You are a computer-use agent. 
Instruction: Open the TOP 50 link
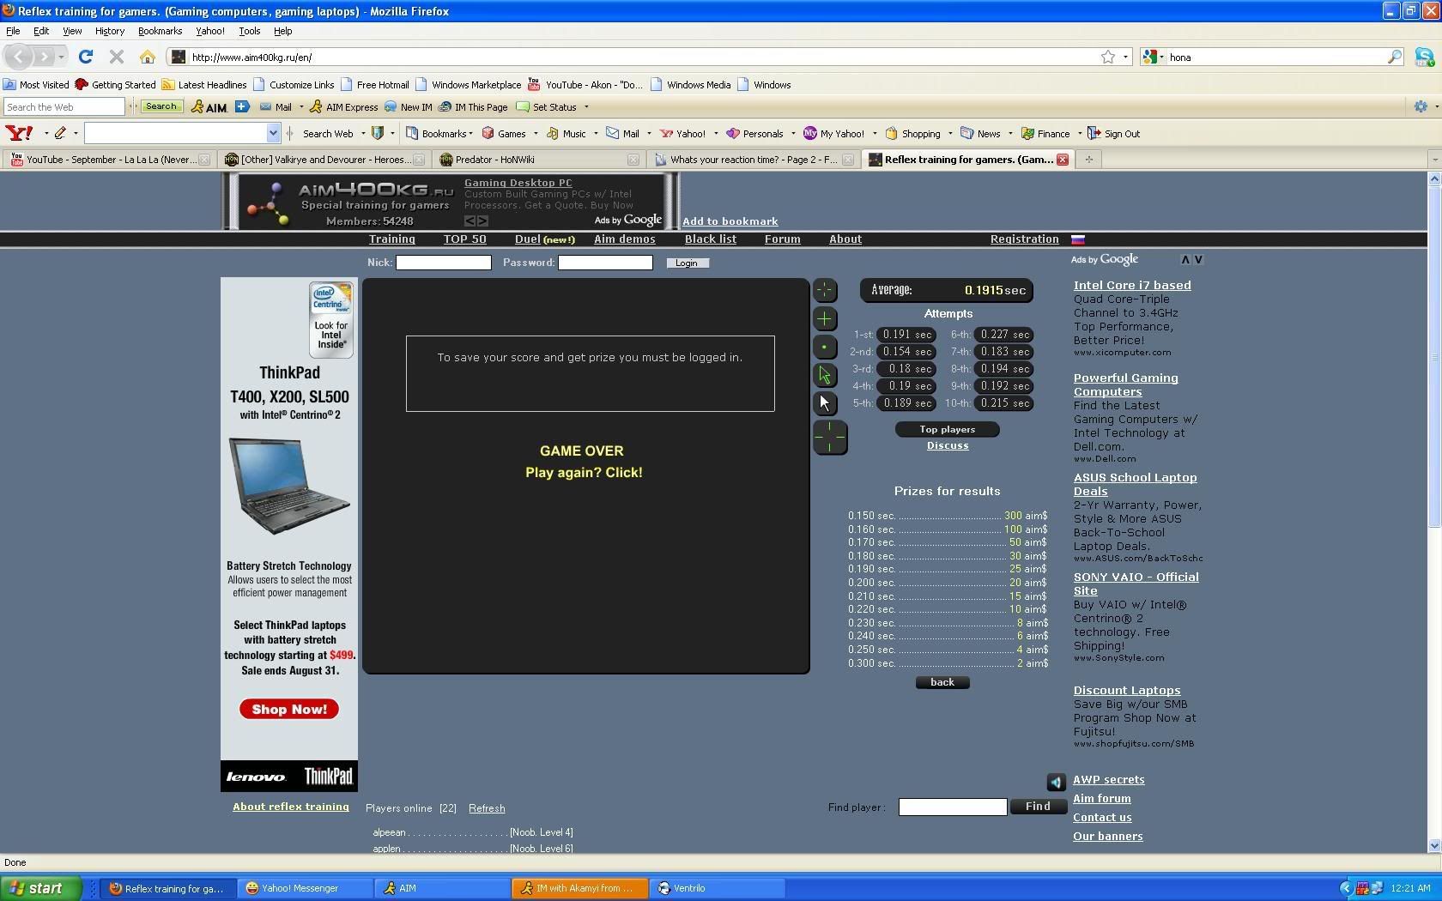(x=464, y=239)
